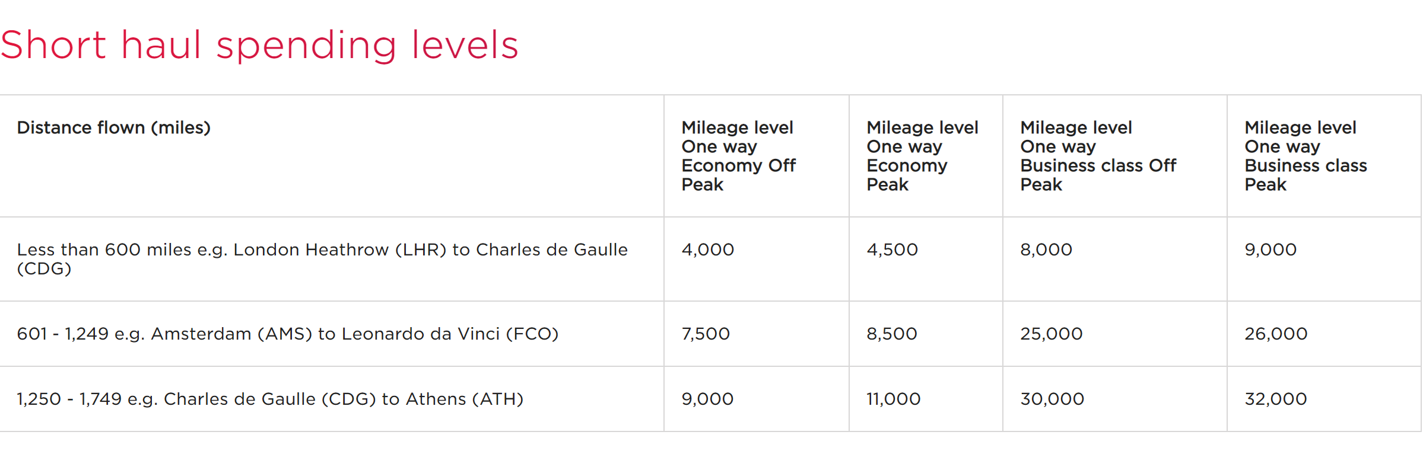
Task: Click the 4,000 mileage value
Action: pyautogui.click(x=708, y=250)
